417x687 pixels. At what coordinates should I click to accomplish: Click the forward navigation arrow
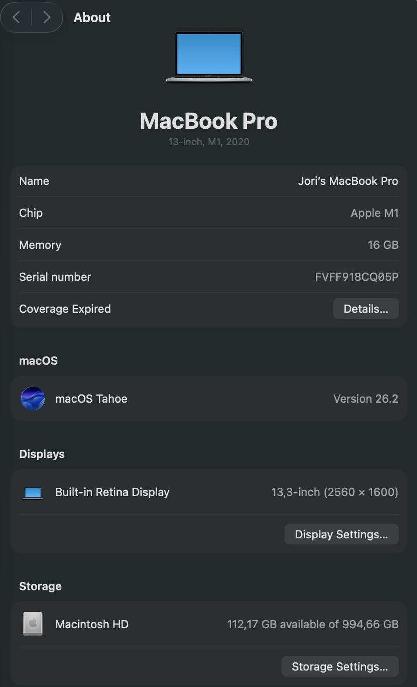tap(47, 17)
